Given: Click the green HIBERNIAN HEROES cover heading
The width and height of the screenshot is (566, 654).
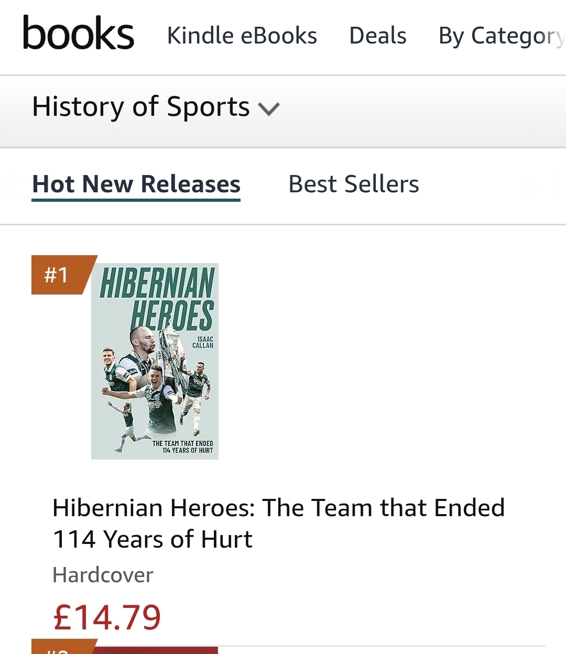Looking at the screenshot, I should pos(157,299).
